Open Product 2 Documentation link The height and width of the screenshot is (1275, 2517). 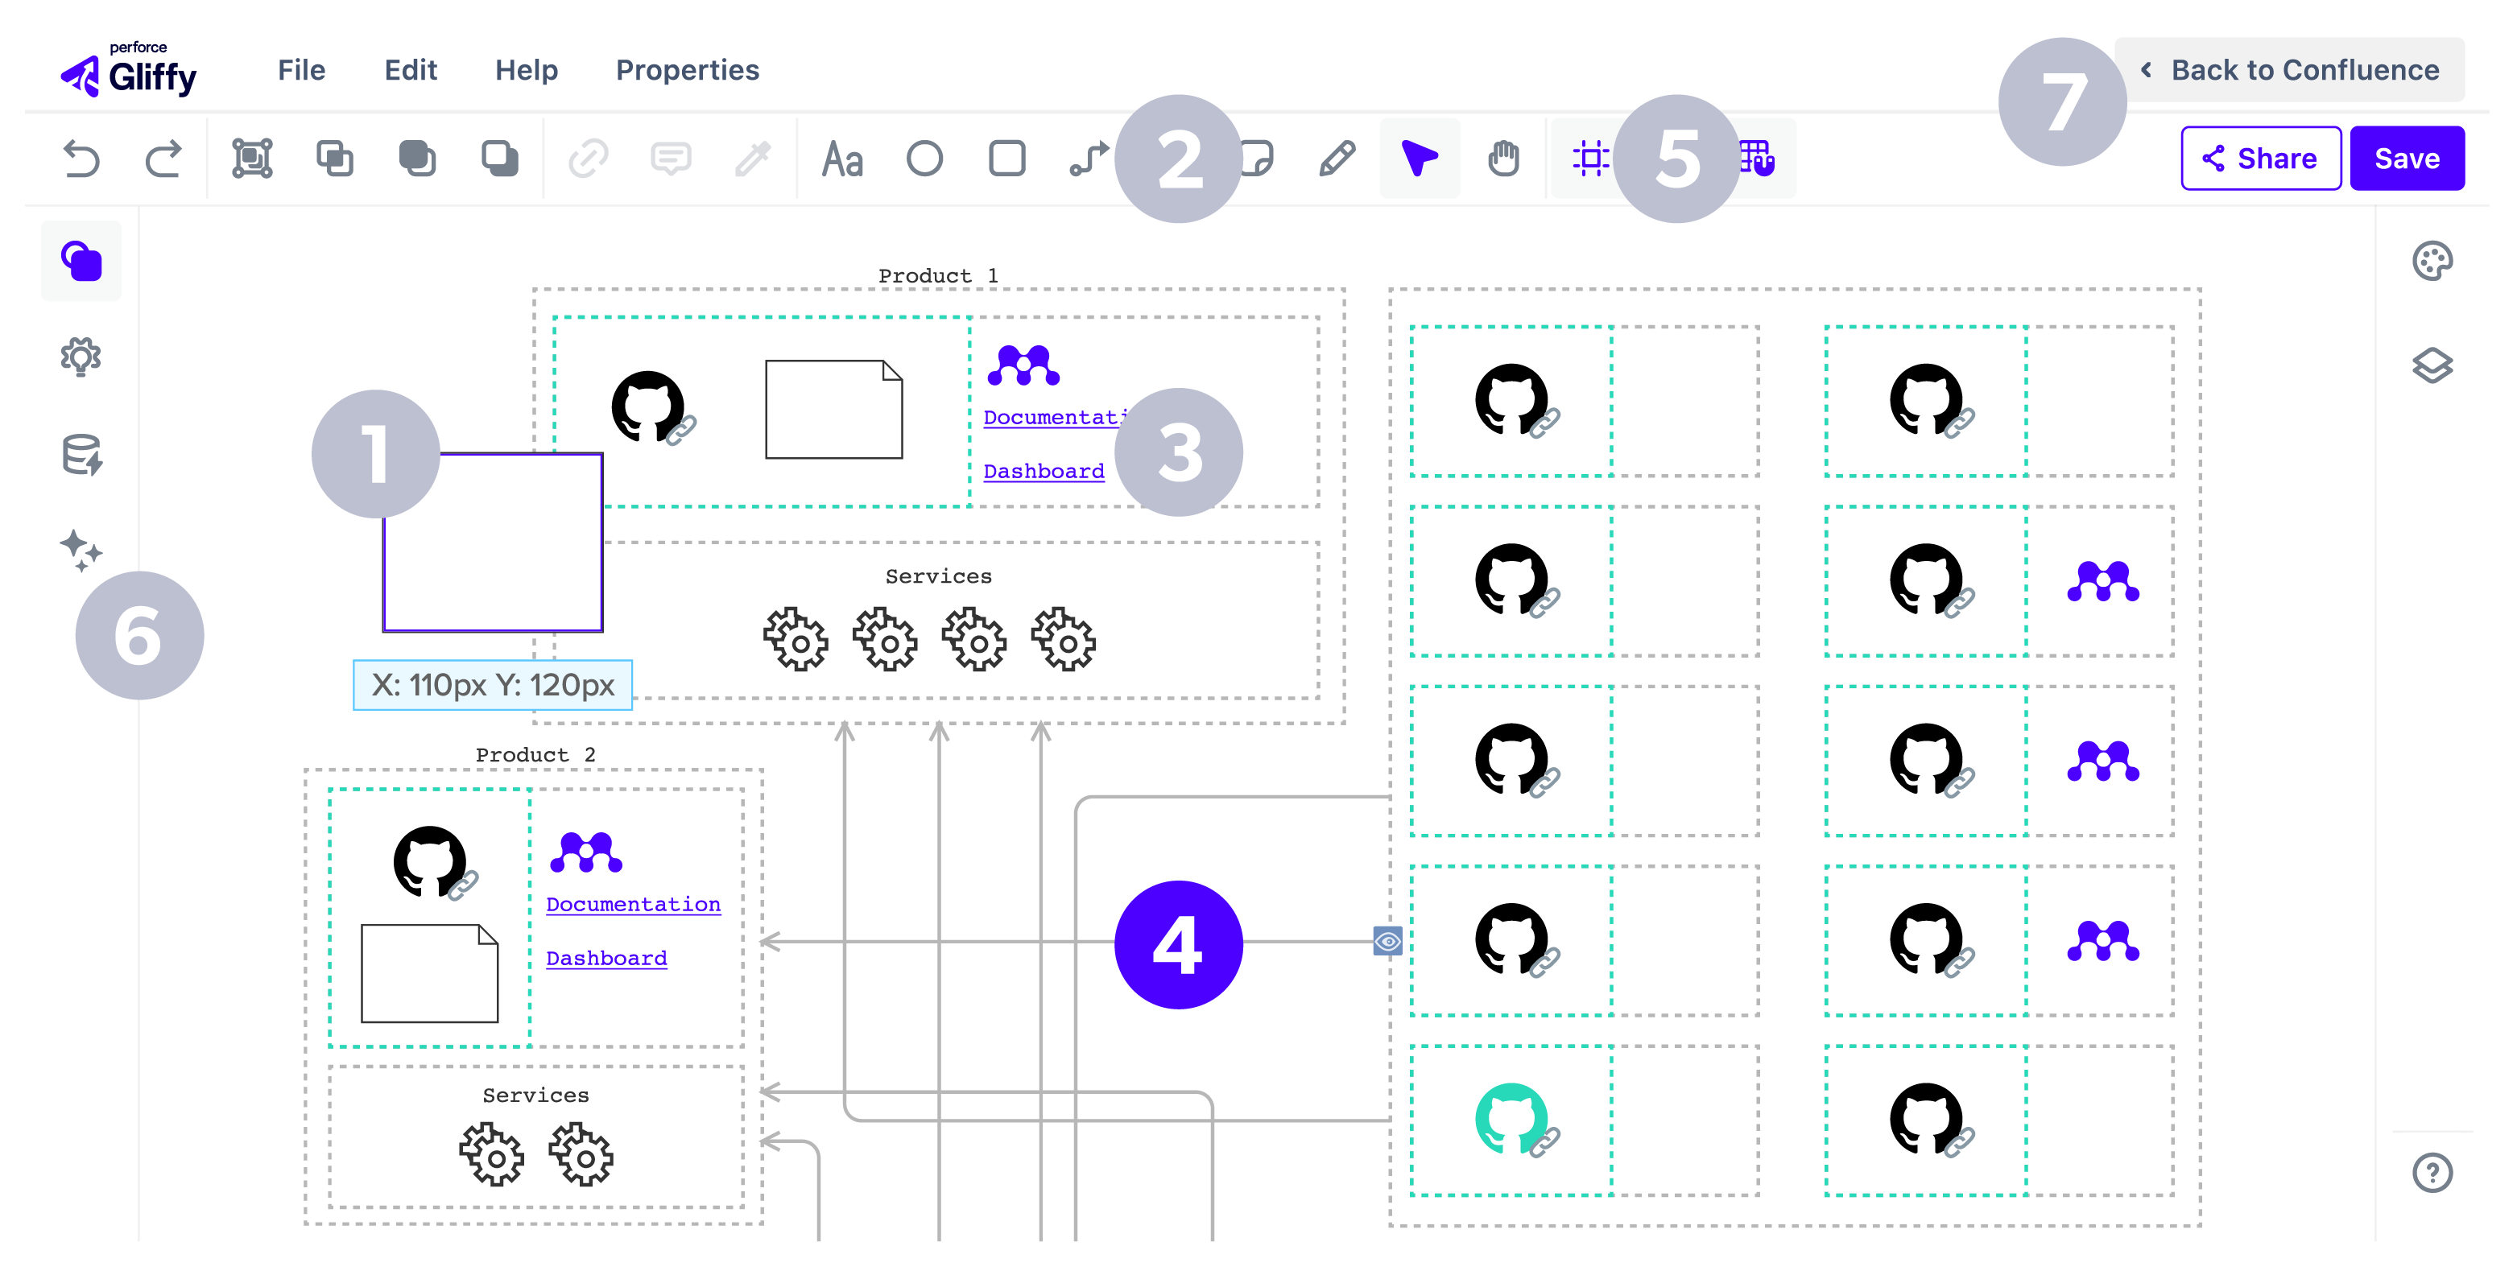coord(633,905)
